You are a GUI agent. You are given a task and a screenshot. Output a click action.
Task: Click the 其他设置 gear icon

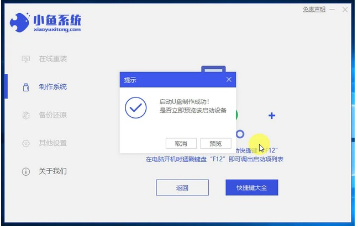coord(26,143)
